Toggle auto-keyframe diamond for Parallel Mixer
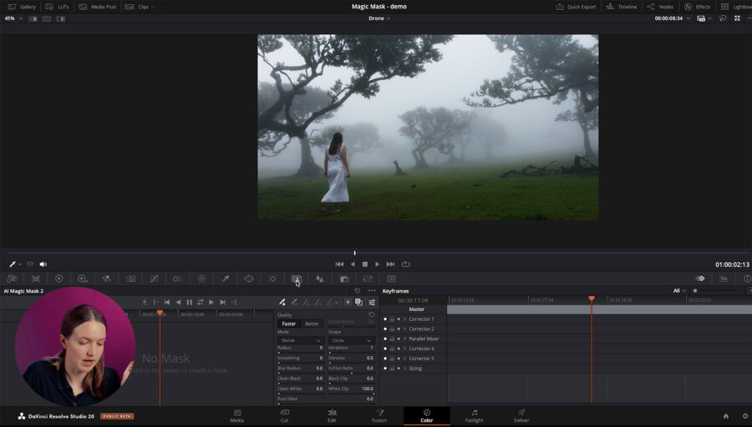The image size is (752, 427). [x=399, y=339]
